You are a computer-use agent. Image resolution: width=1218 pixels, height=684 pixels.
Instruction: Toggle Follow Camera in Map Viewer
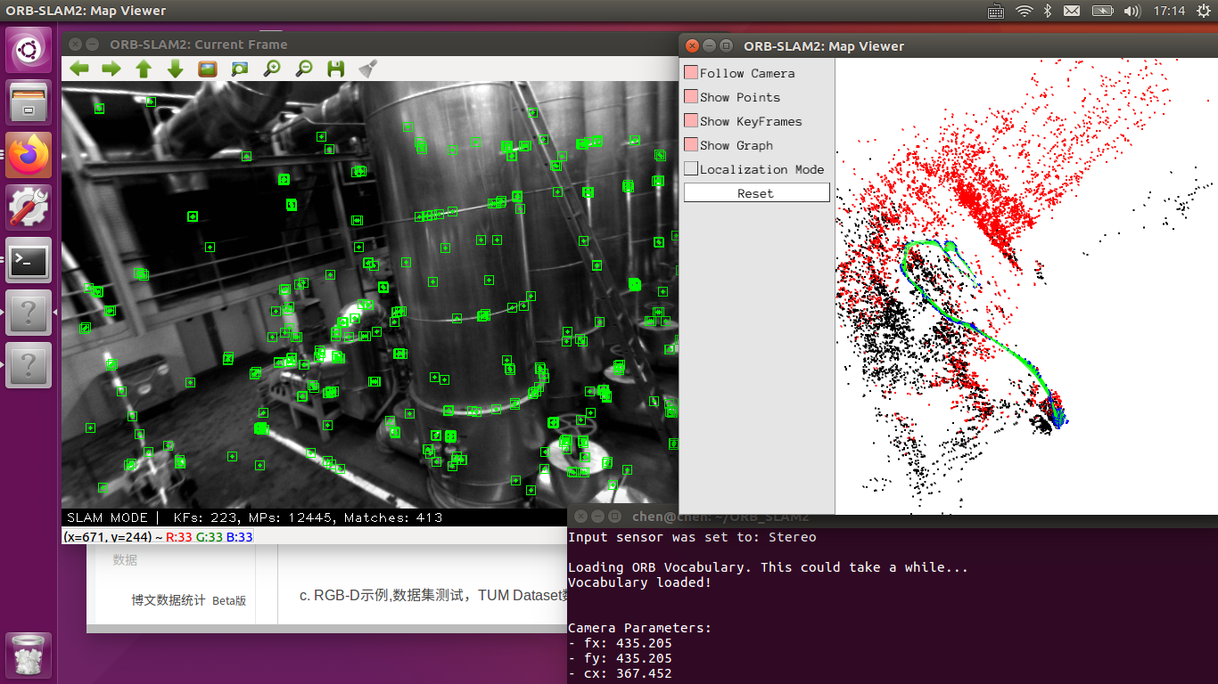691,73
